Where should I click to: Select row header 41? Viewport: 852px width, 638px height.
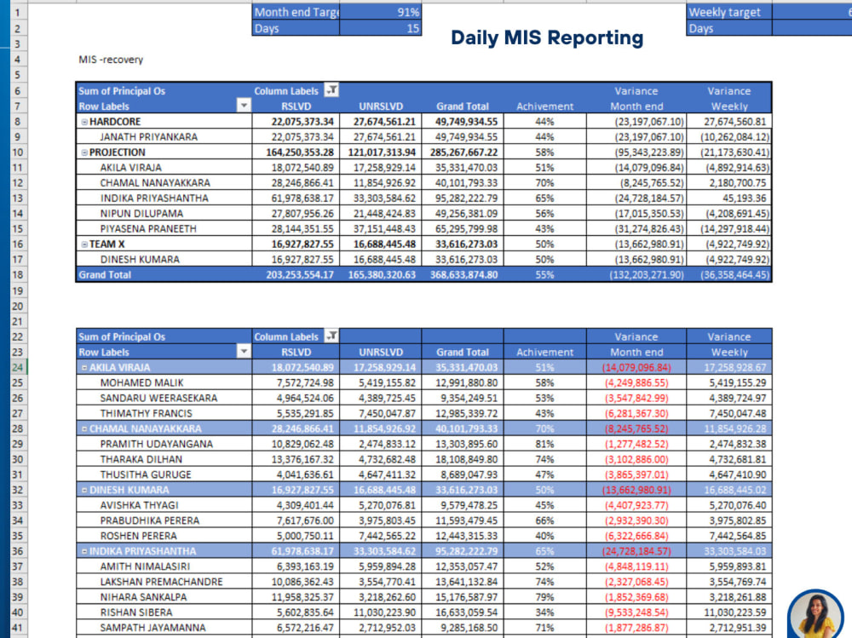pos(18,628)
